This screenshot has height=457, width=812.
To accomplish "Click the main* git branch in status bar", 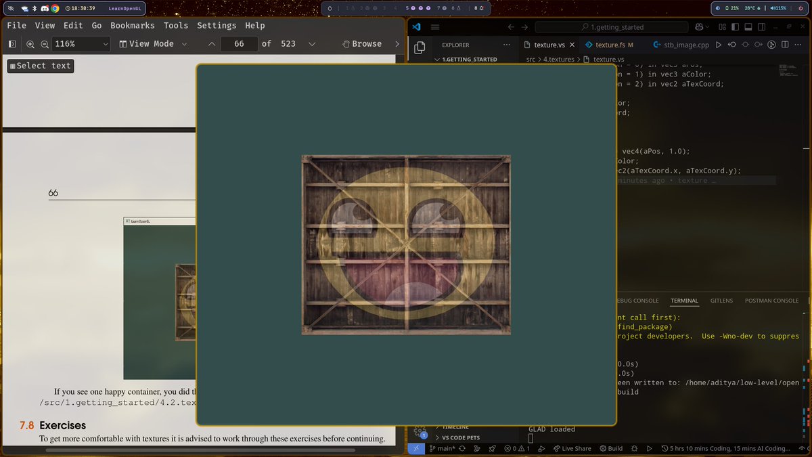I will pyautogui.click(x=443, y=448).
